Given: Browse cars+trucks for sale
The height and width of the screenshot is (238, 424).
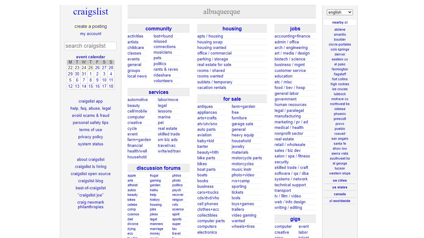Looking at the screenshot, I should (x=208, y=192).
